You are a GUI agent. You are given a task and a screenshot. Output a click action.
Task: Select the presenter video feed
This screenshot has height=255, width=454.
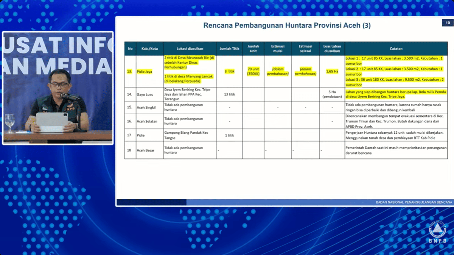point(58,88)
